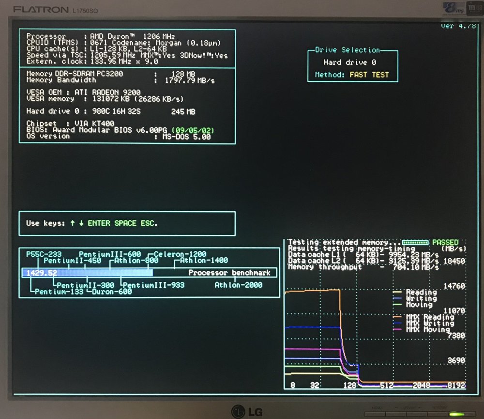Select the blue Writing legend marker
The height and width of the screenshot is (419, 484).
pos(398,298)
